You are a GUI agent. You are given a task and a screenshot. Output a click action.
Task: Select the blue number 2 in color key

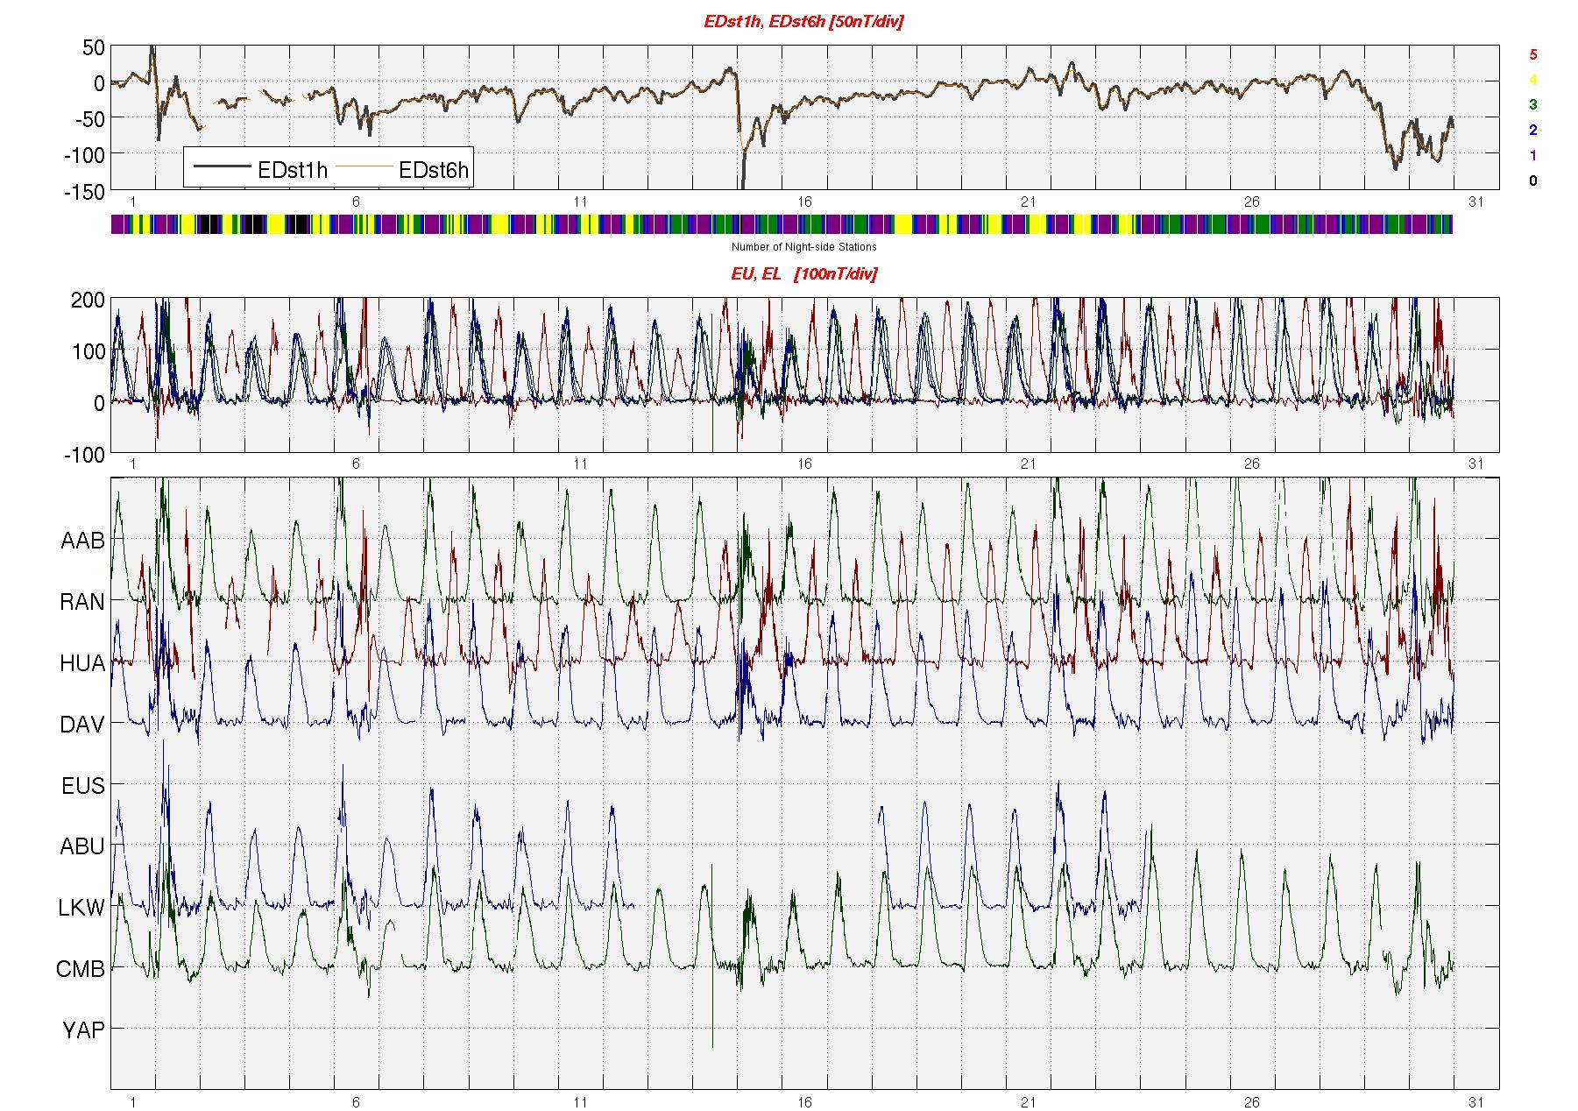tap(1532, 131)
